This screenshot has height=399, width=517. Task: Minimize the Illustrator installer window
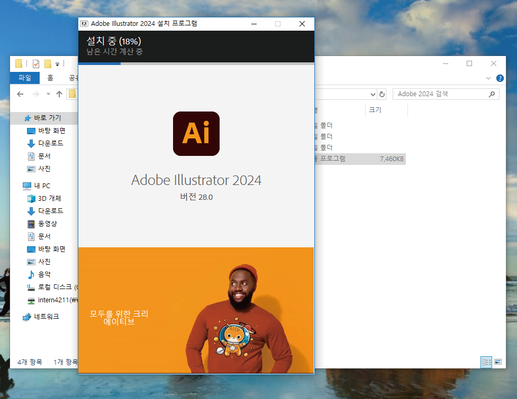pyautogui.click(x=254, y=24)
